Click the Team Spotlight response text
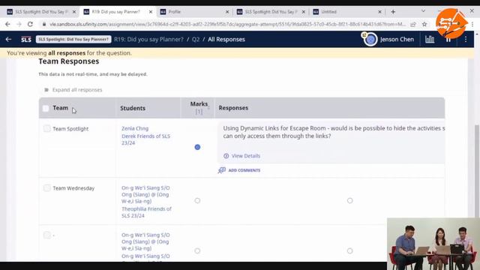Viewport: 480px width, 270px height. coord(334,132)
